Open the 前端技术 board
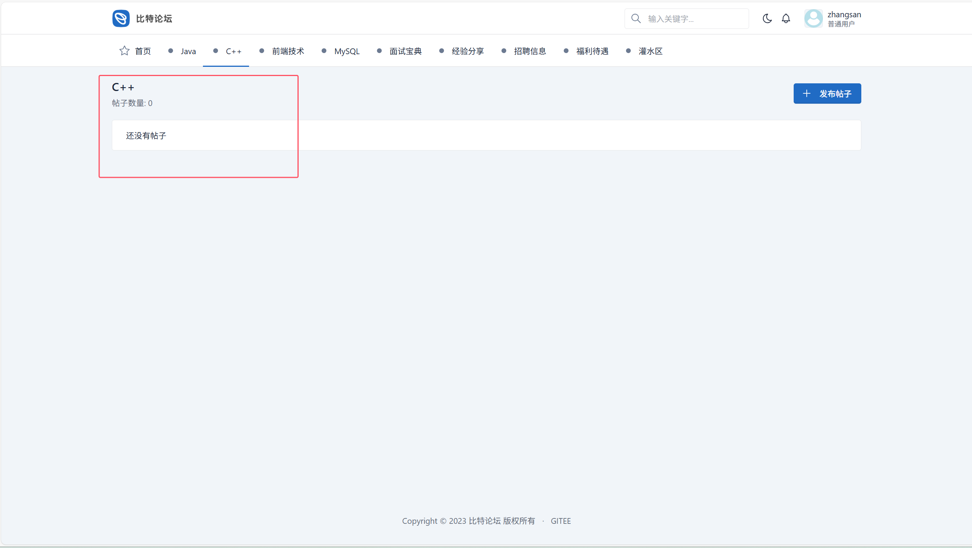 tap(288, 51)
